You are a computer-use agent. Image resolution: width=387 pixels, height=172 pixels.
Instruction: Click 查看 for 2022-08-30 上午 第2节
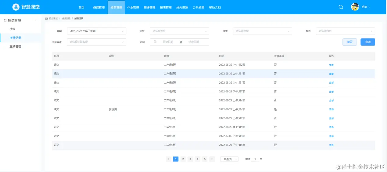[x=331, y=65]
